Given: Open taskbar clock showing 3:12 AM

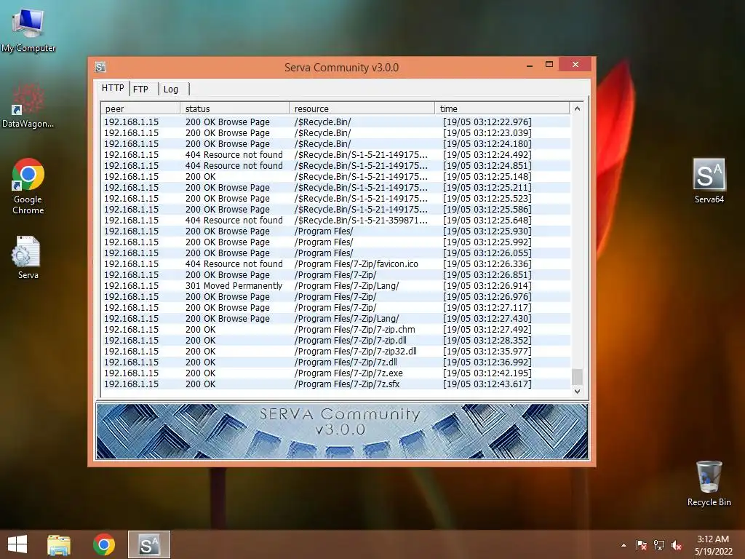Looking at the screenshot, I should click(713, 545).
